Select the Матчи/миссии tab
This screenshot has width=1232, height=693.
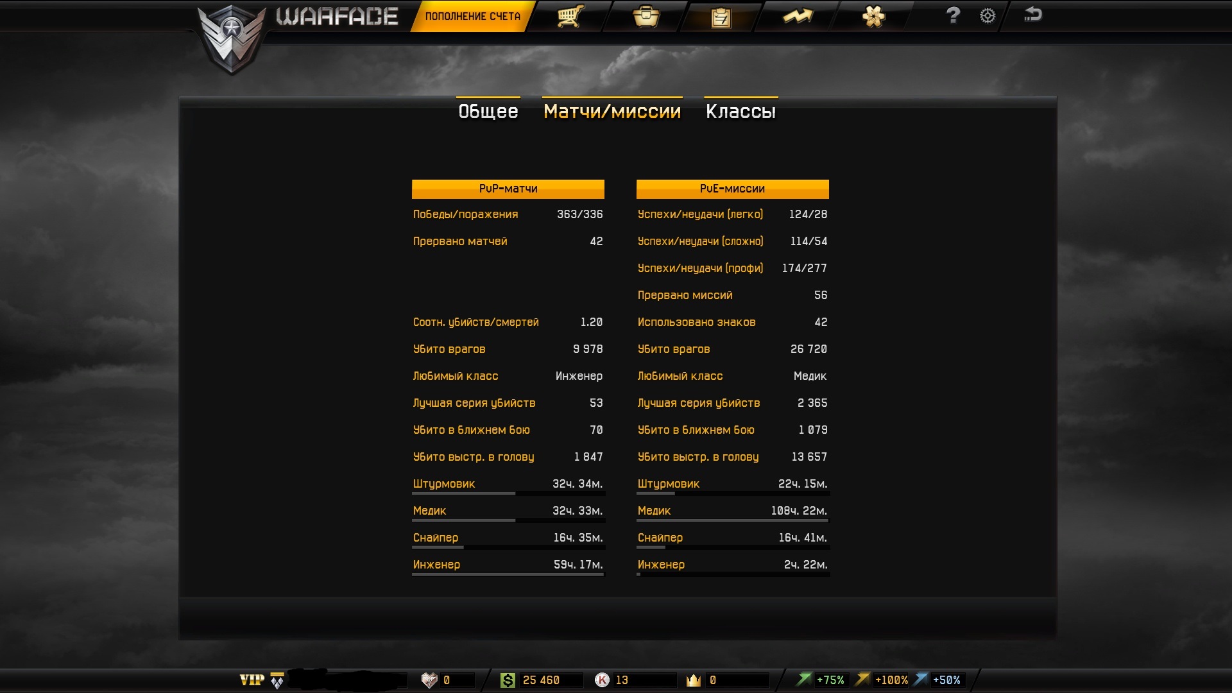pos(612,111)
